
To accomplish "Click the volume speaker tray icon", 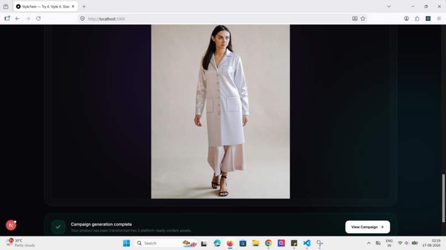I will pos(407,243).
